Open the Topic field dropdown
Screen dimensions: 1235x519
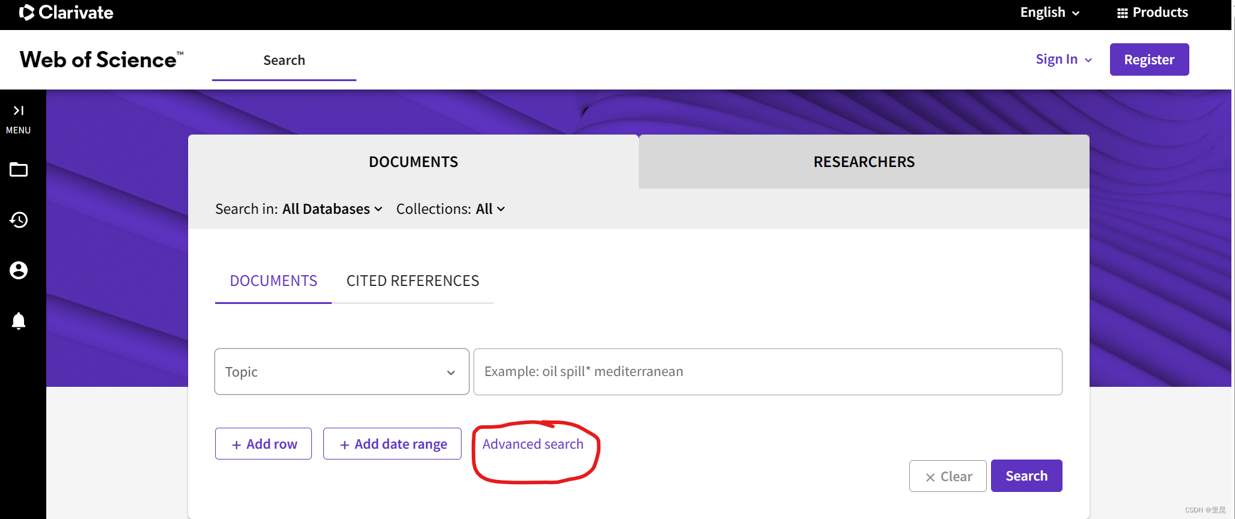pos(341,372)
